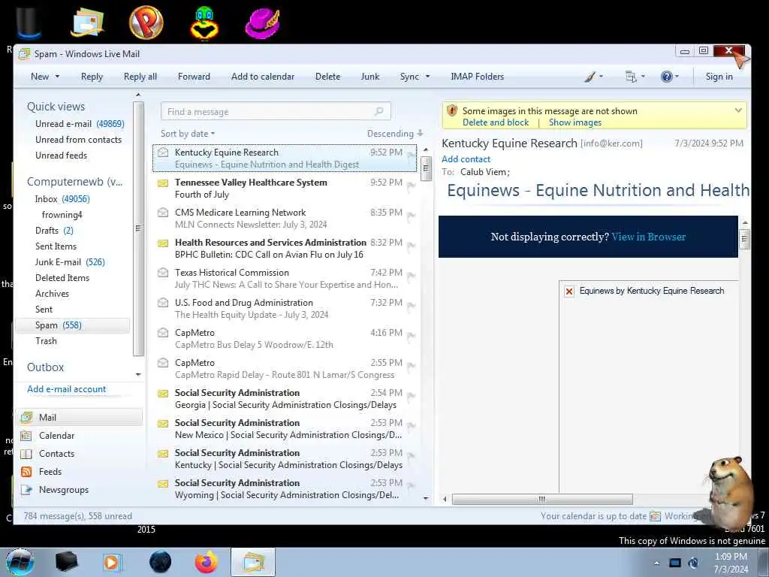Click the unread envelope icon of Kentucky Social Security message
The width and height of the screenshot is (769, 577).
tap(163, 453)
